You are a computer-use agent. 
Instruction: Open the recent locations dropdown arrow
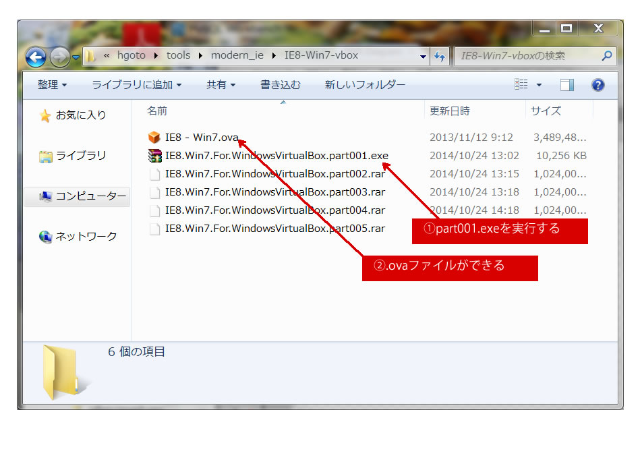[76, 57]
